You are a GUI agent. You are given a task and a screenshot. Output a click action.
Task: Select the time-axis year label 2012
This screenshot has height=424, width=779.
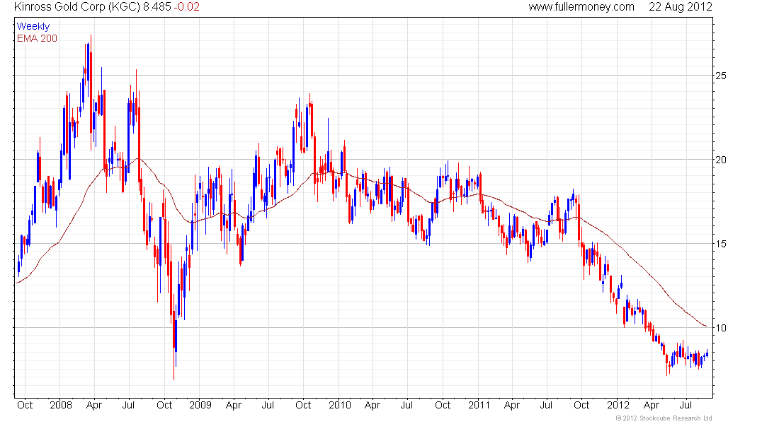pyautogui.click(x=618, y=405)
